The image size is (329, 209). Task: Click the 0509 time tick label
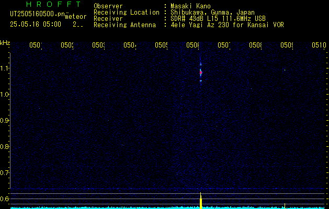(x=287, y=45)
